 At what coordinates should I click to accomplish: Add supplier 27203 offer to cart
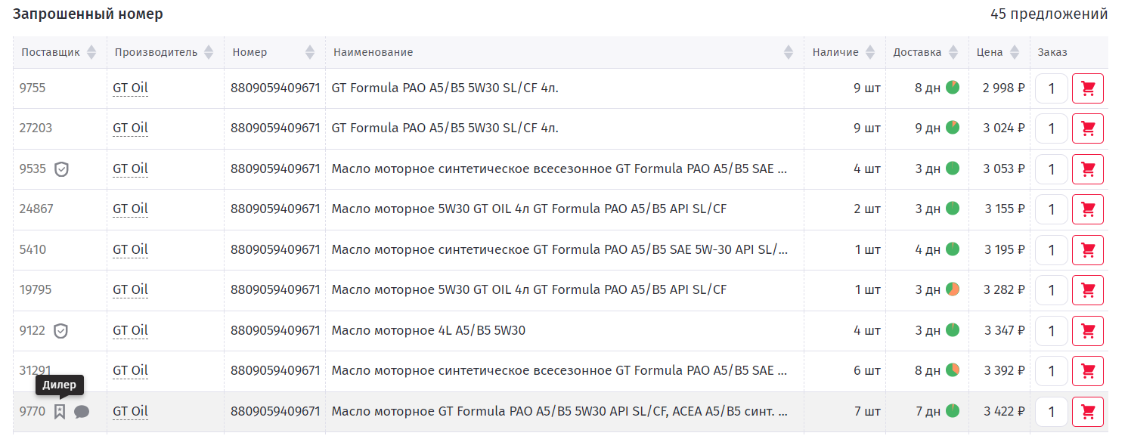[x=1088, y=128]
